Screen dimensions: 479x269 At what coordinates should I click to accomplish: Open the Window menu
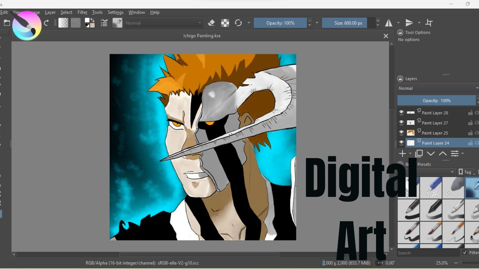pyautogui.click(x=137, y=12)
